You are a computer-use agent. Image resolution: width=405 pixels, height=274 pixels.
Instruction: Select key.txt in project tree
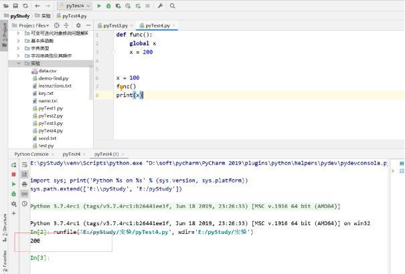(x=46, y=93)
